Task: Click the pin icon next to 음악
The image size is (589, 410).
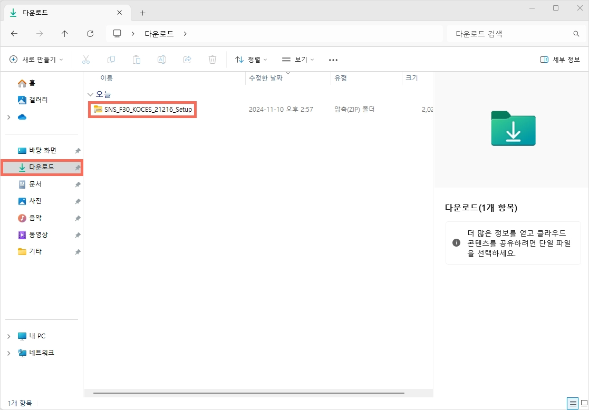Action: pos(78,218)
